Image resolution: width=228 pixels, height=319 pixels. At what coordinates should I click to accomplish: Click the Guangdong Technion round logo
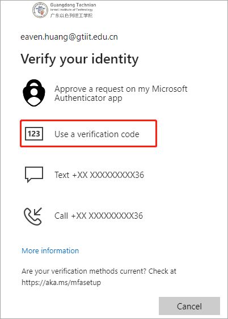(40, 10)
